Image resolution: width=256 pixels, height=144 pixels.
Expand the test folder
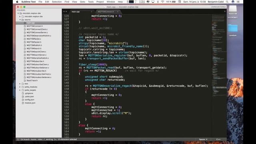coord(20,84)
